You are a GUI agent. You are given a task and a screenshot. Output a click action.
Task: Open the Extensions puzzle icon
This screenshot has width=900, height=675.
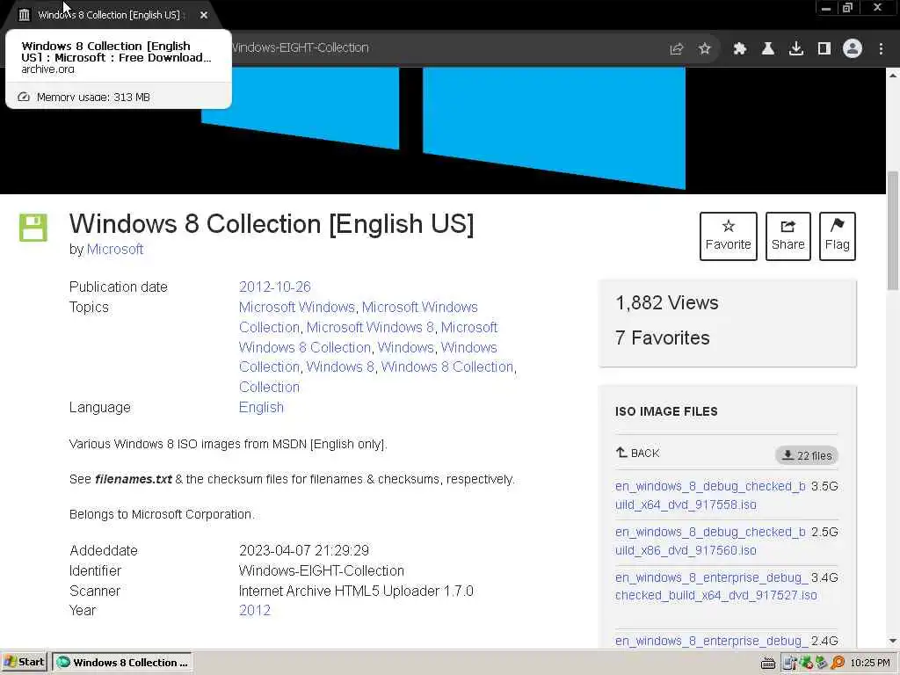740,49
